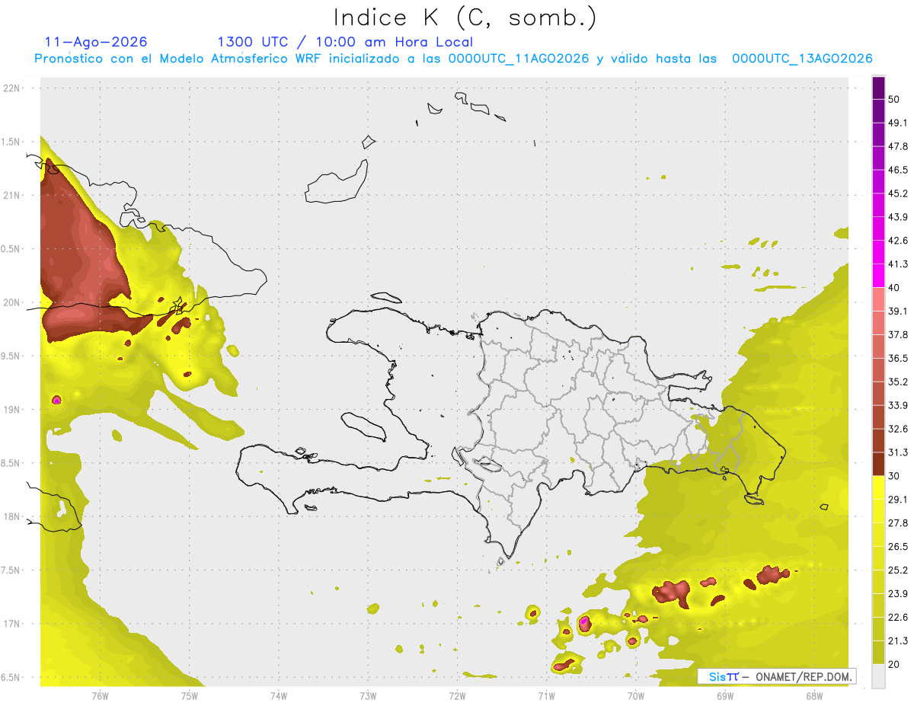Viewport: 914px width, 706px height.
Task: Click the longitude axis label "71W"
Action: coord(546,695)
